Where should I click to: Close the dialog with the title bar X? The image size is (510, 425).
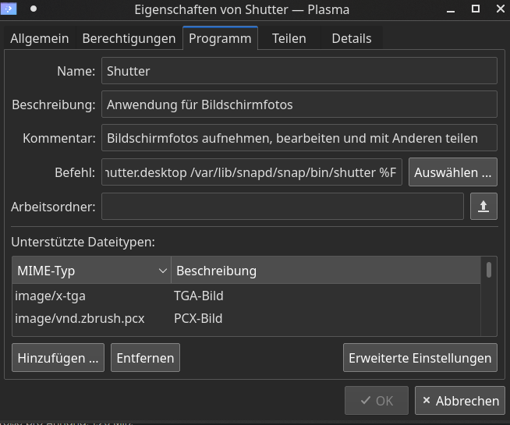498,9
